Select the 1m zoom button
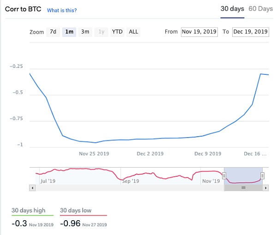Image resolution: width=277 pixels, height=235 pixels. 69,32
